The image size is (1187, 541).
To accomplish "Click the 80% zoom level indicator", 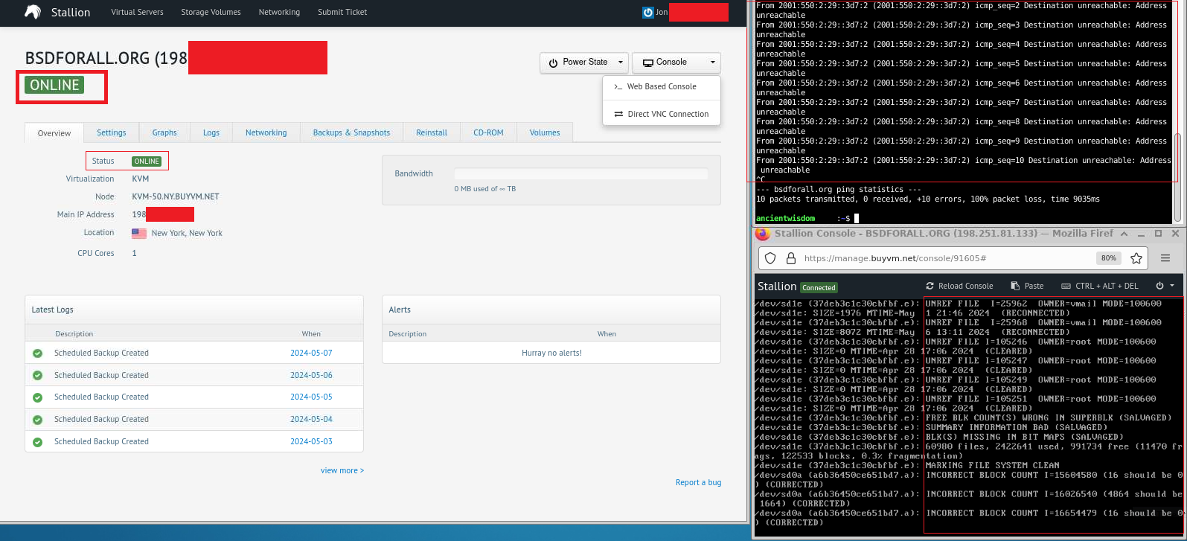I will point(1108,258).
